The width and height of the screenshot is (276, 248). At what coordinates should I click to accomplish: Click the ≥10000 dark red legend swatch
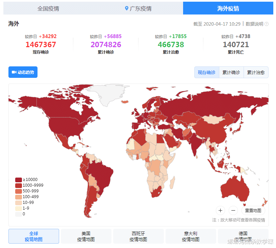[19, 180]
